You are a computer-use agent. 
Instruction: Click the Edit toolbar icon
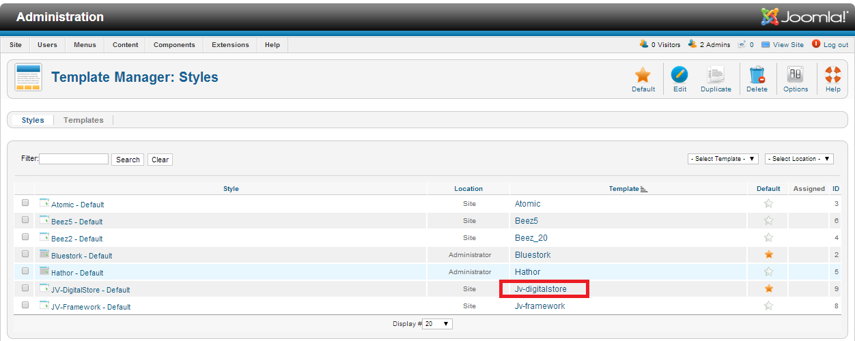click(679, 74)
